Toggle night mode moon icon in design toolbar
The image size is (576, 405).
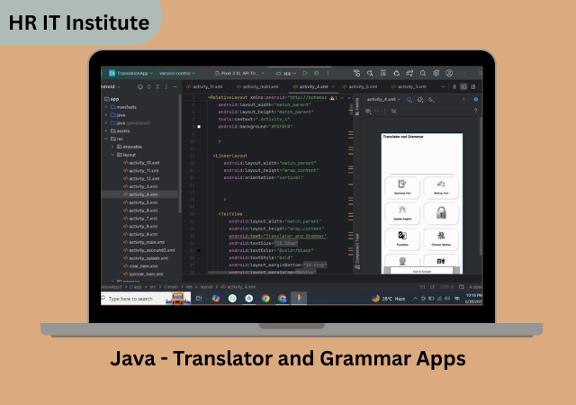[431, 100]
